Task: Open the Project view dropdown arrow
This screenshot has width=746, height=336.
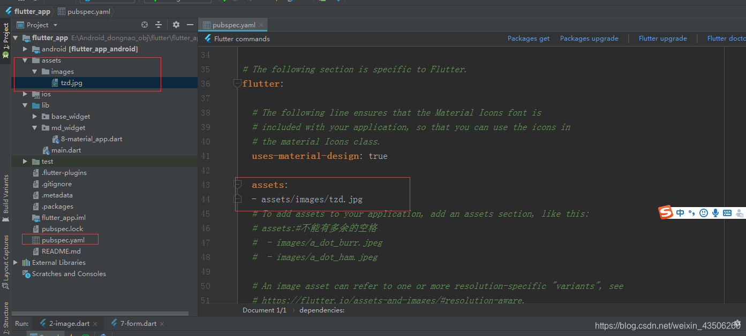Action: pyautogui.click(x=55, y=25)
